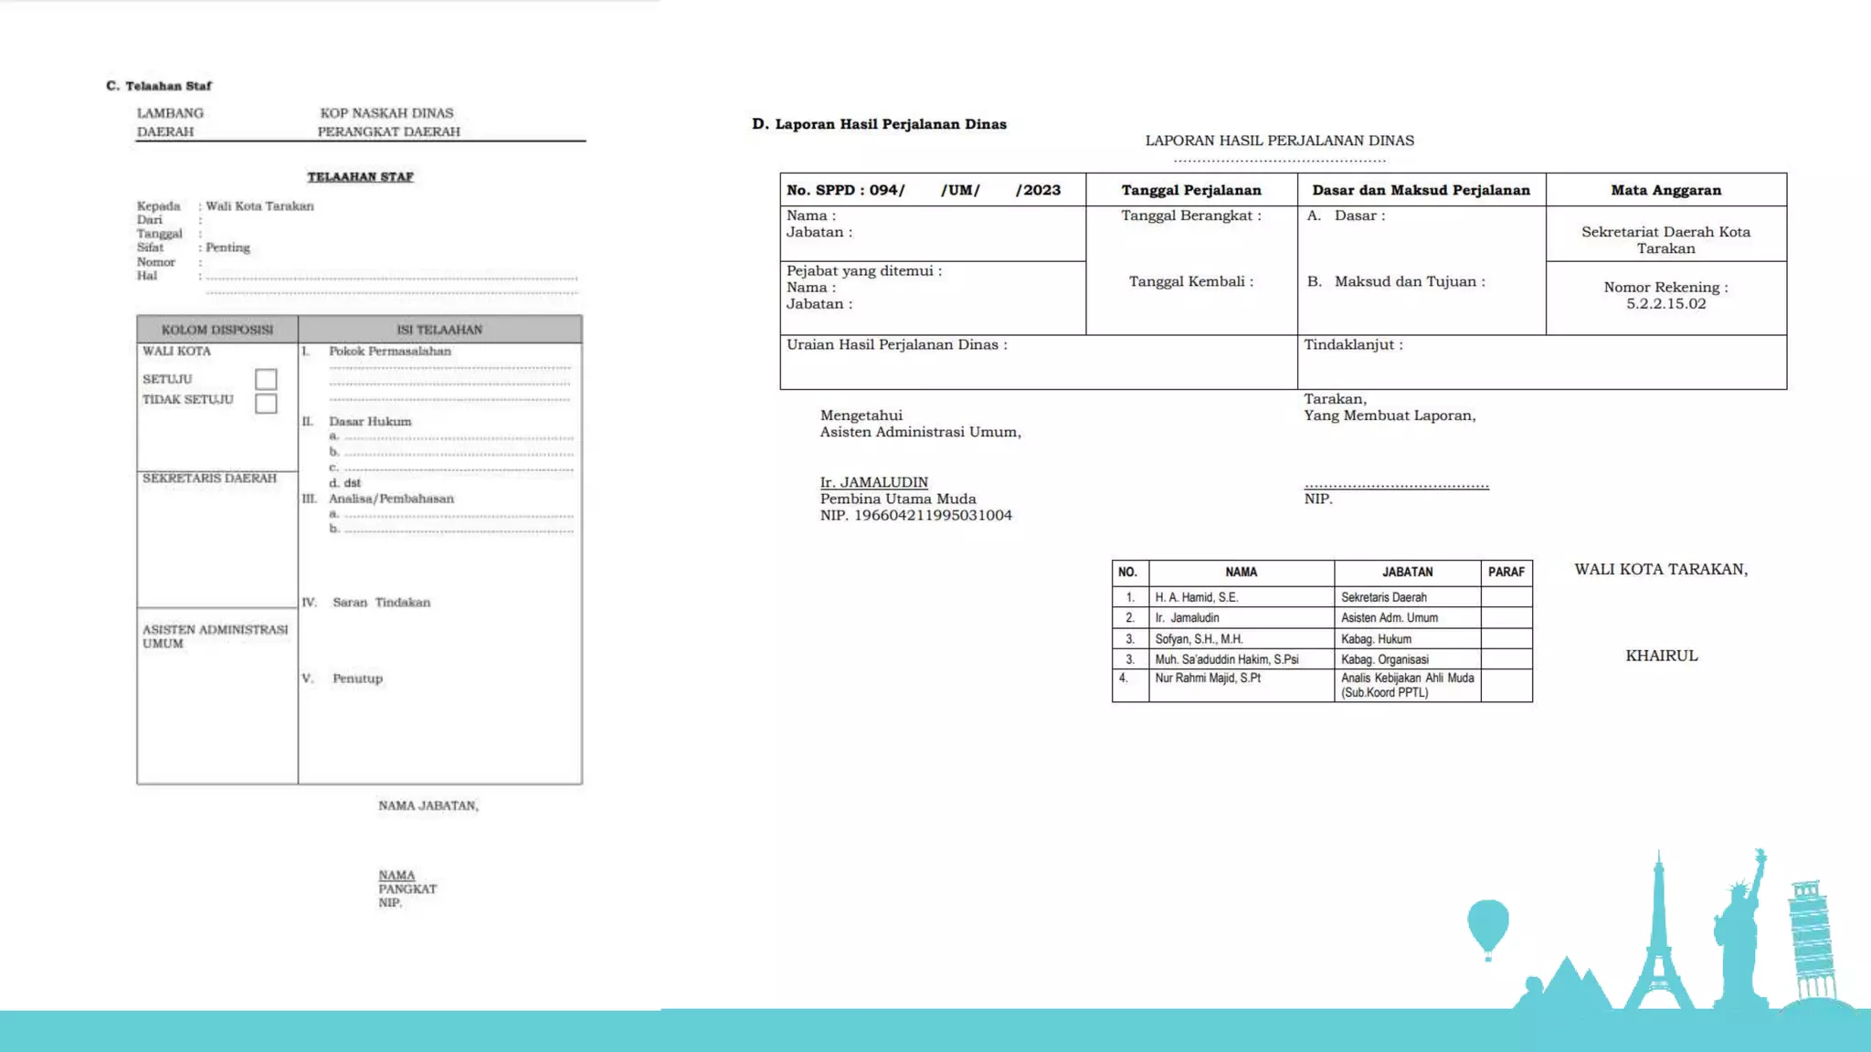Click the KHAIRUL signature name
This screenshot has height=1052, width=1871.
coord(1661,656)
